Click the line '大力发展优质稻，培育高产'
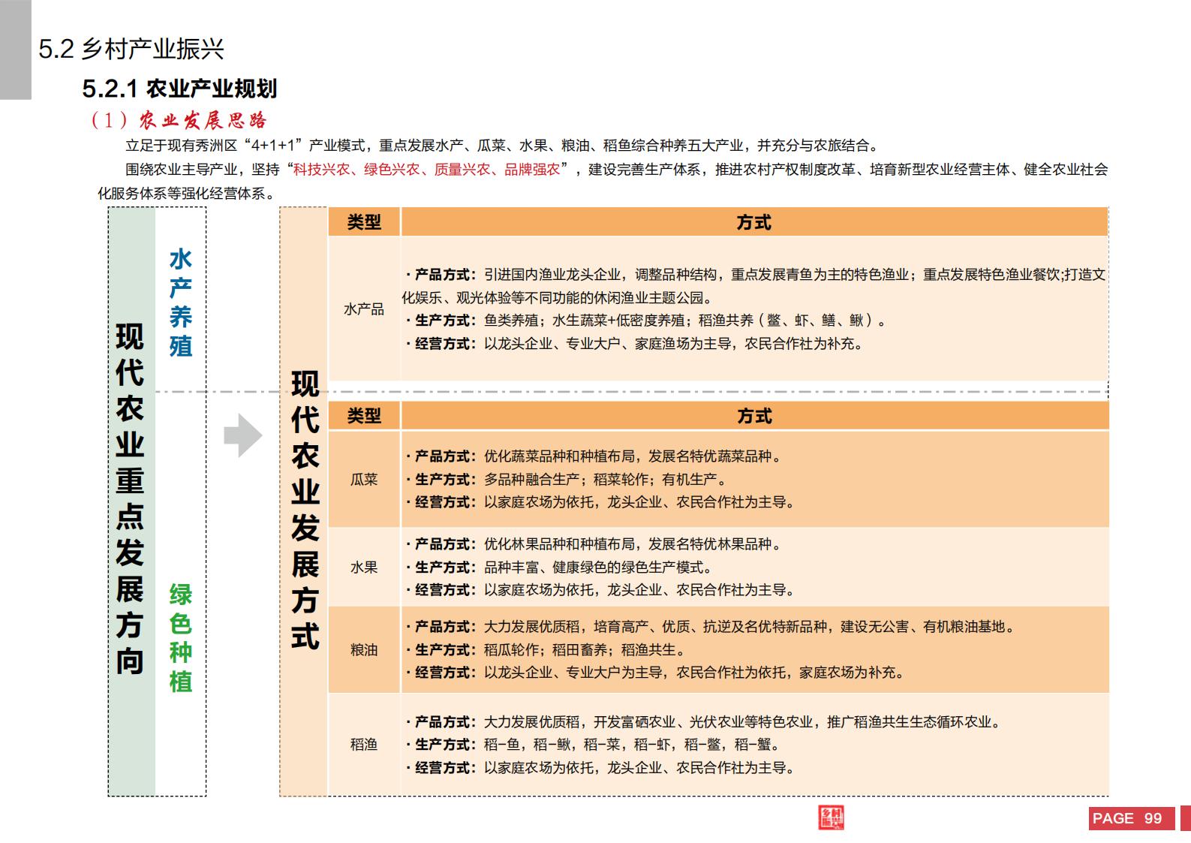Image resolution: width=1191 pixels, height=843 pixels. 710,627
